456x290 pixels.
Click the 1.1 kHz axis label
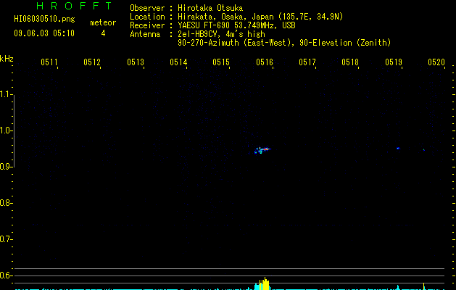[6, 94]
